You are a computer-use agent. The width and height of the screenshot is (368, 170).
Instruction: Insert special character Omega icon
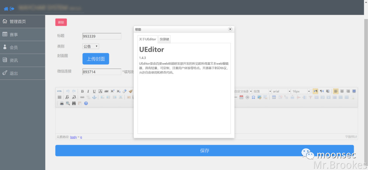(254, 97)
